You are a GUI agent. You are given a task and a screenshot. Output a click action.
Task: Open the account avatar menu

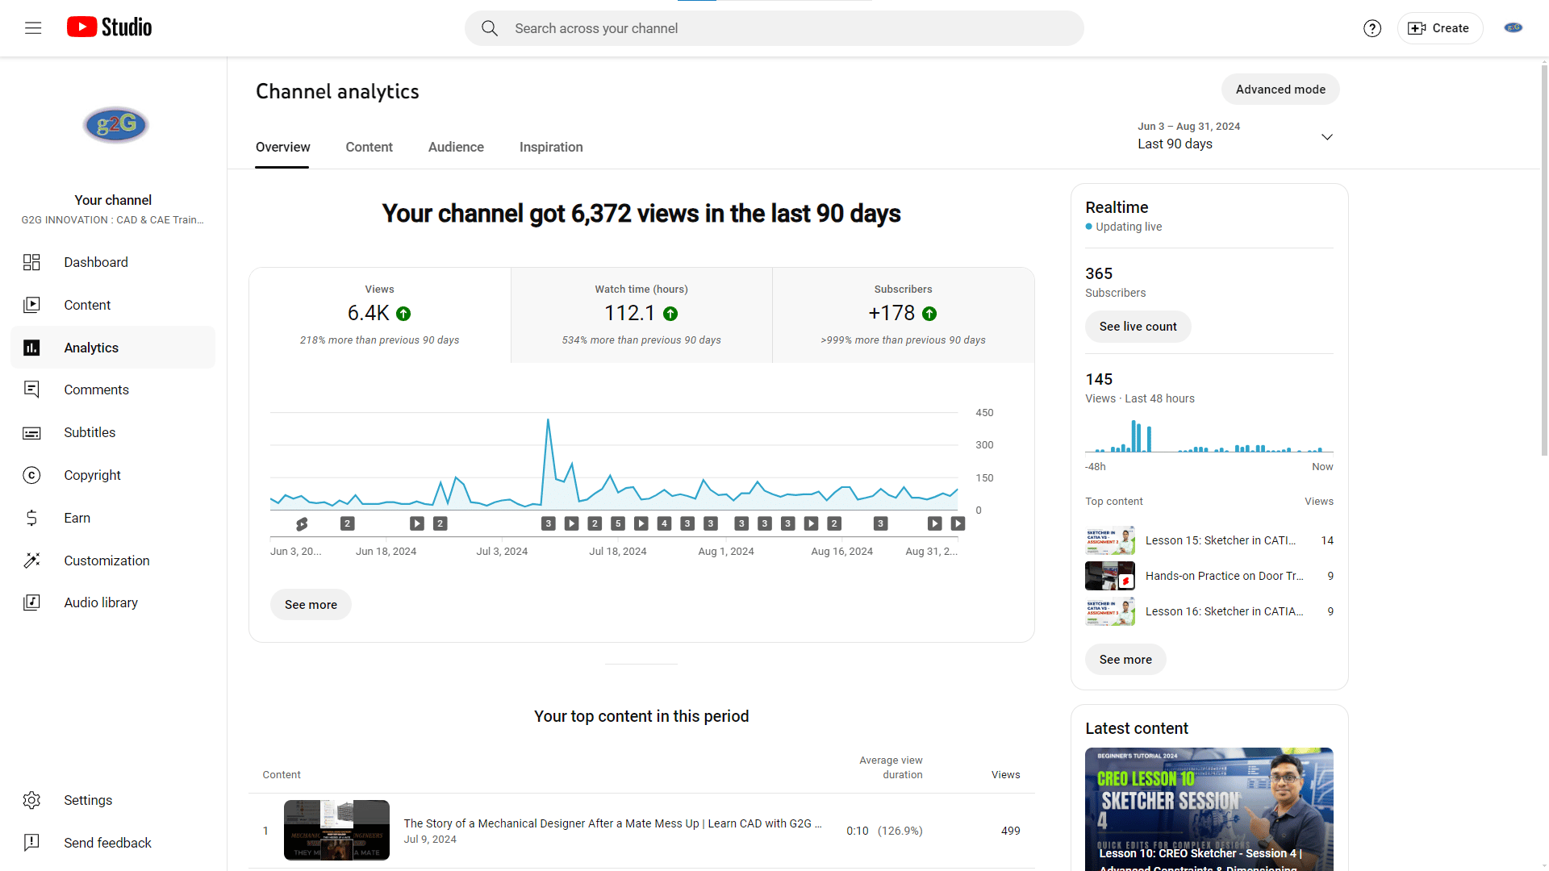pyautogui.click(x=1514, y=28)
